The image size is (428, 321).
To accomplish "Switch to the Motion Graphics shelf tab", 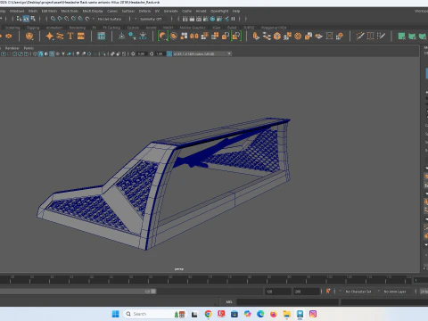I will click(193, 28).
